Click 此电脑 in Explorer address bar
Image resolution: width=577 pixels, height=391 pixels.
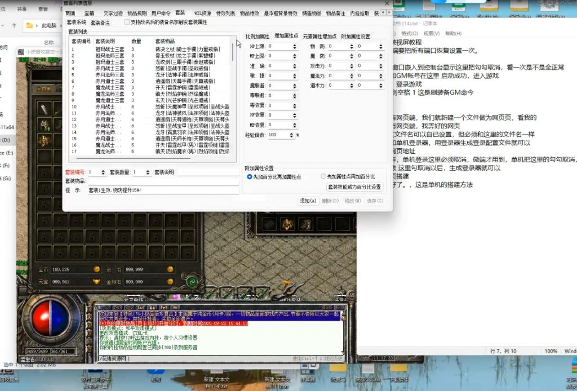tap(49, 25)
